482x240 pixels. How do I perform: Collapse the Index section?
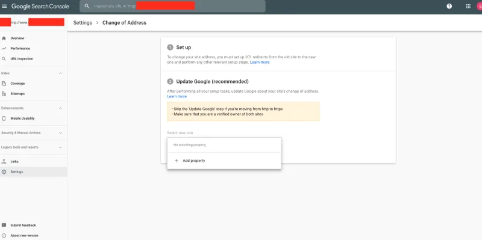coord(60,73)
